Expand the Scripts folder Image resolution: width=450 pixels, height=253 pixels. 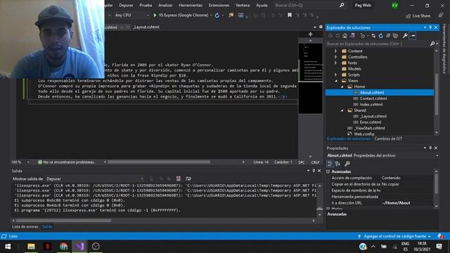coord(335,74)
